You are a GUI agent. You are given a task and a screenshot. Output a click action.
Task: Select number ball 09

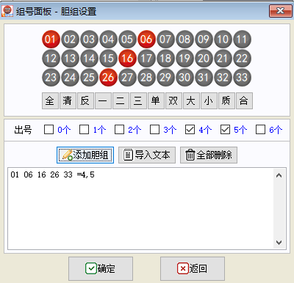coord(204,39)
